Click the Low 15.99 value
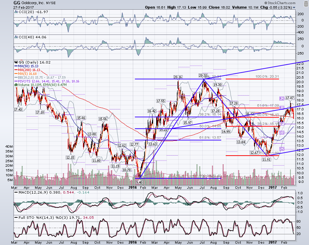The image size is (309, 245). 197,7
